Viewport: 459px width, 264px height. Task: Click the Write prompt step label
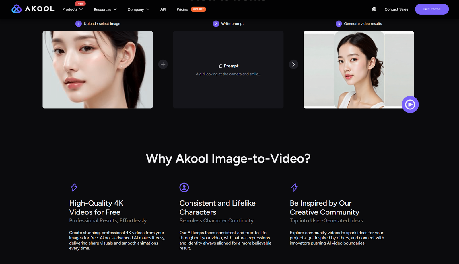(x=232, y=24)
